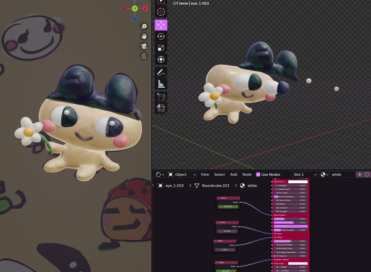Click the (7) tama | eye_1.003 viewport label
The image size is (371, 272).
click(191, 3)
